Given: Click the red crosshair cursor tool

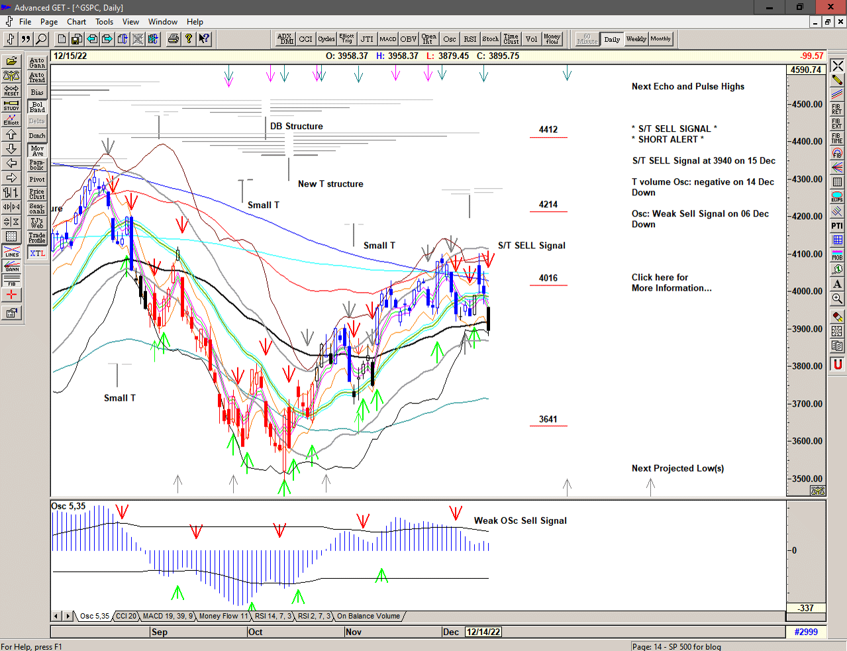Looking at the screenshot, I should (11, 295).
